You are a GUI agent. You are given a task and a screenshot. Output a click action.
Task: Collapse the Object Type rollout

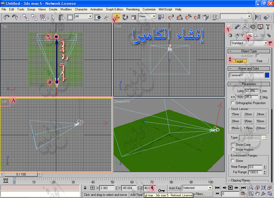249,51
